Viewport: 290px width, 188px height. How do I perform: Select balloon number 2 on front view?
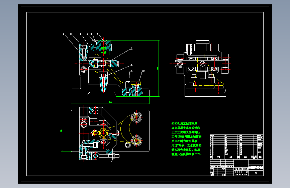pos(71,34)
